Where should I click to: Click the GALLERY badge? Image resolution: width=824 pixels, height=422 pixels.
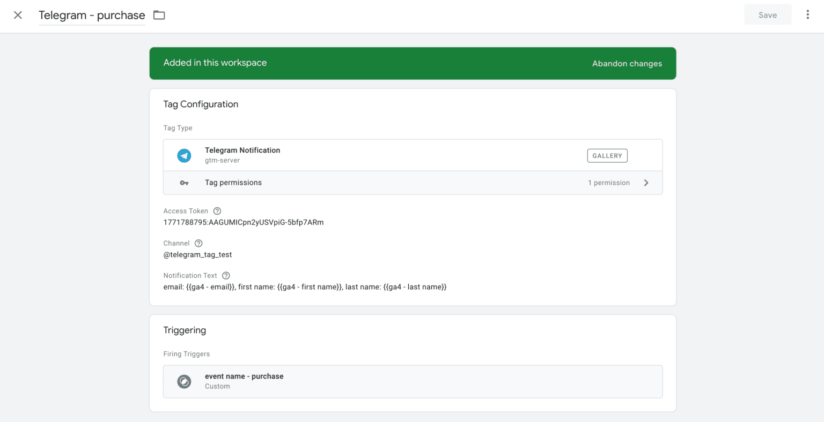coord(607,156)
